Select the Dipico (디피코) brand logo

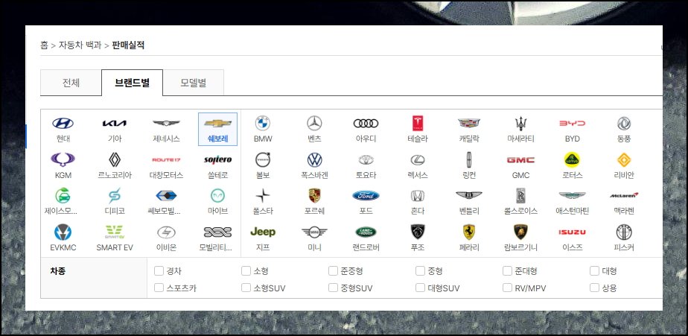tap(115, 195)
